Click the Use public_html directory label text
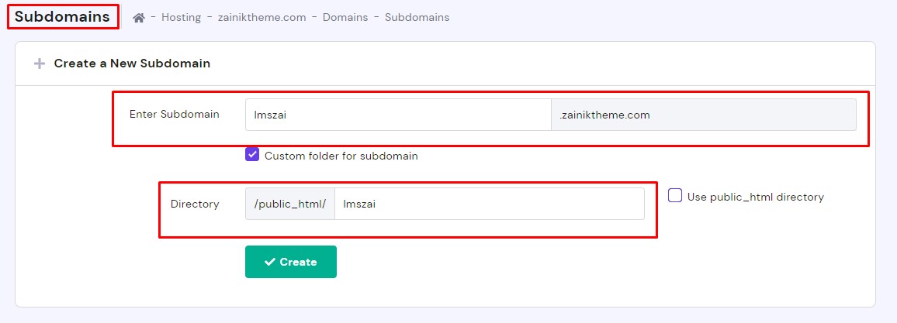Image resolution: width=897 pixels, height=323 pixels. point(756,197)
